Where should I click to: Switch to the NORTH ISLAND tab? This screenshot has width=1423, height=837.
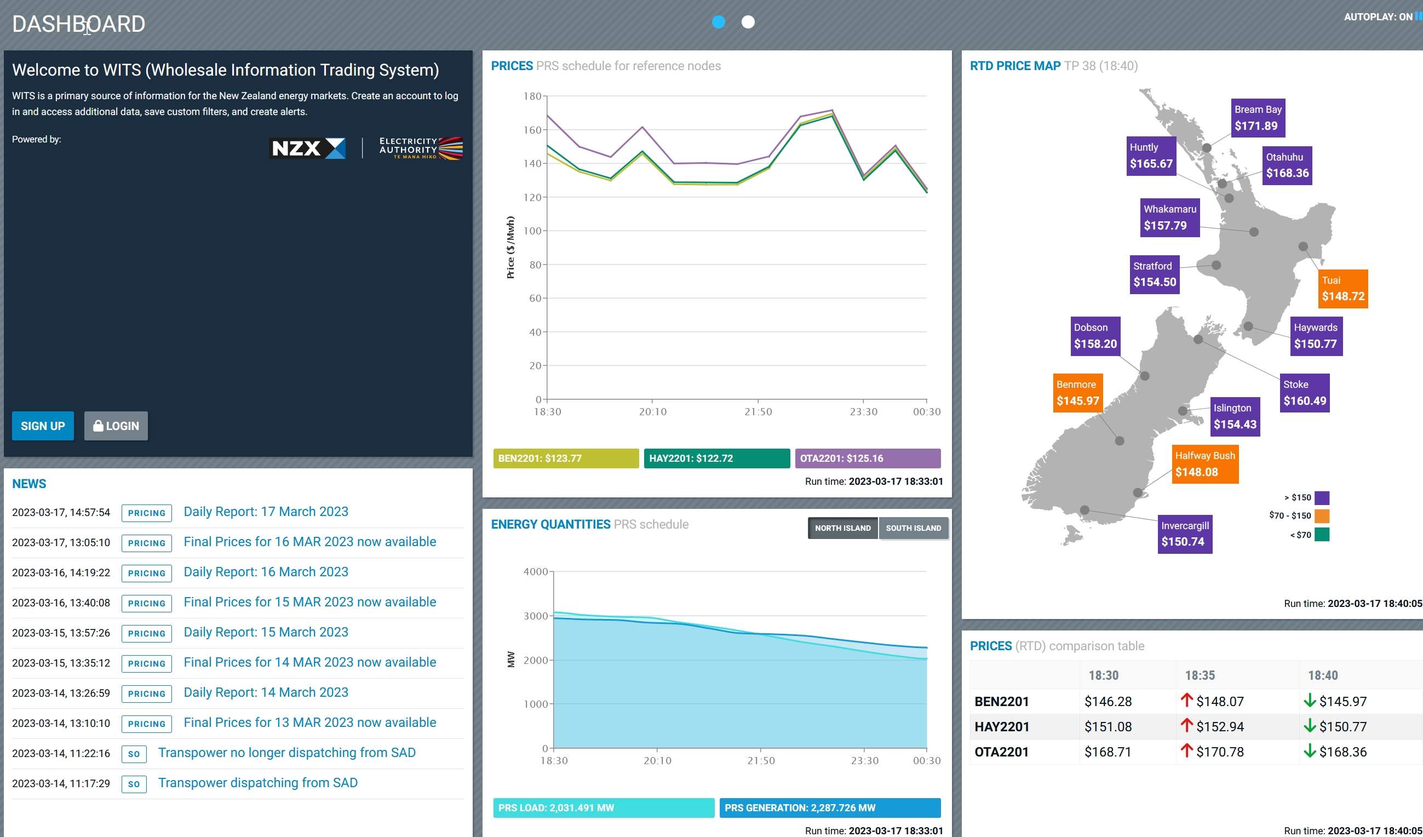[x=842, y=528]
